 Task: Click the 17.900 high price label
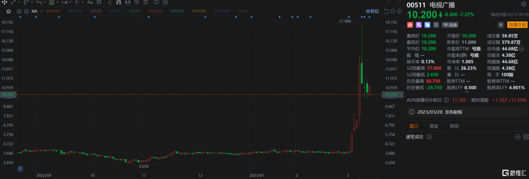coord(345,22)
